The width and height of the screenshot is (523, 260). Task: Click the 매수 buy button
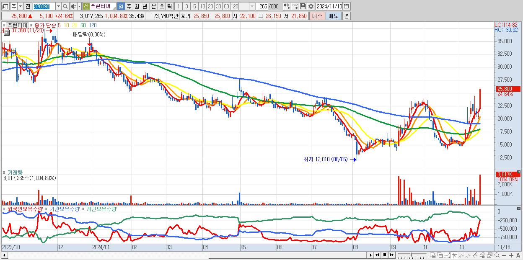click(x=317, y=16)
